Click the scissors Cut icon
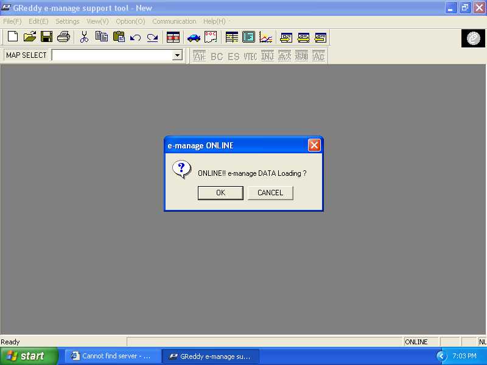This screenshot has width=487, height=365. point(85,37)
